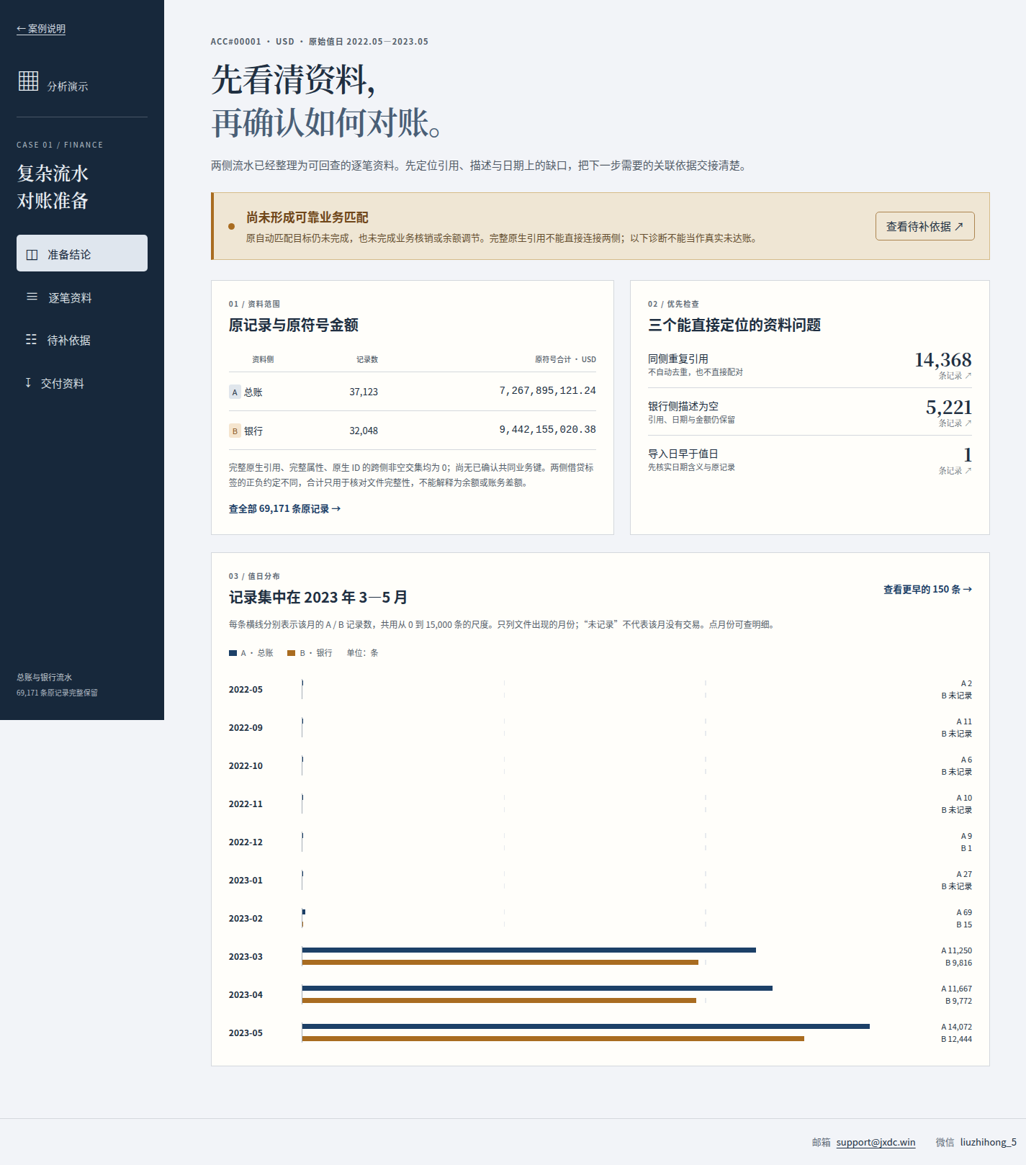1026x1165 pixels.
Task: Click the B badge beside 银行 row
Action: click(x=235, y=431)
